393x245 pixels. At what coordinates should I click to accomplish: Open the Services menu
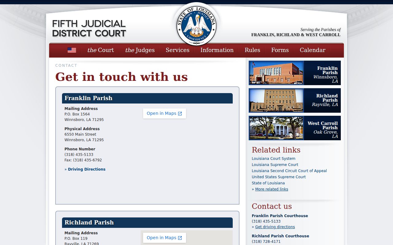click(x=177, y=50)
